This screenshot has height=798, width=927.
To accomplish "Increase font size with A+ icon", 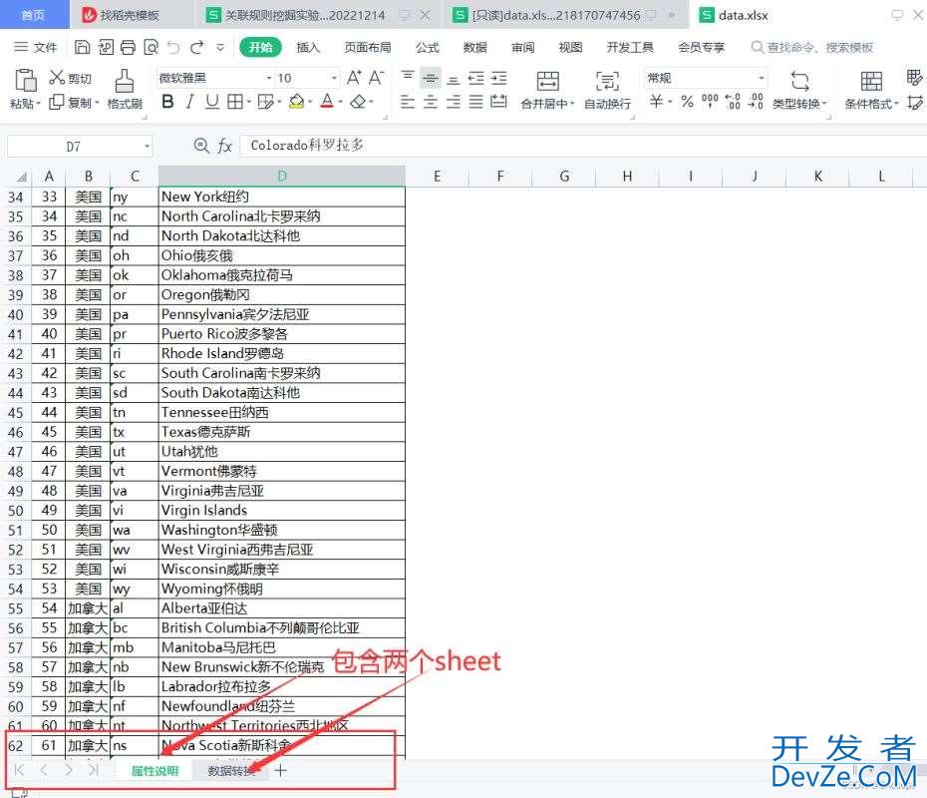I will pos(354,78).
